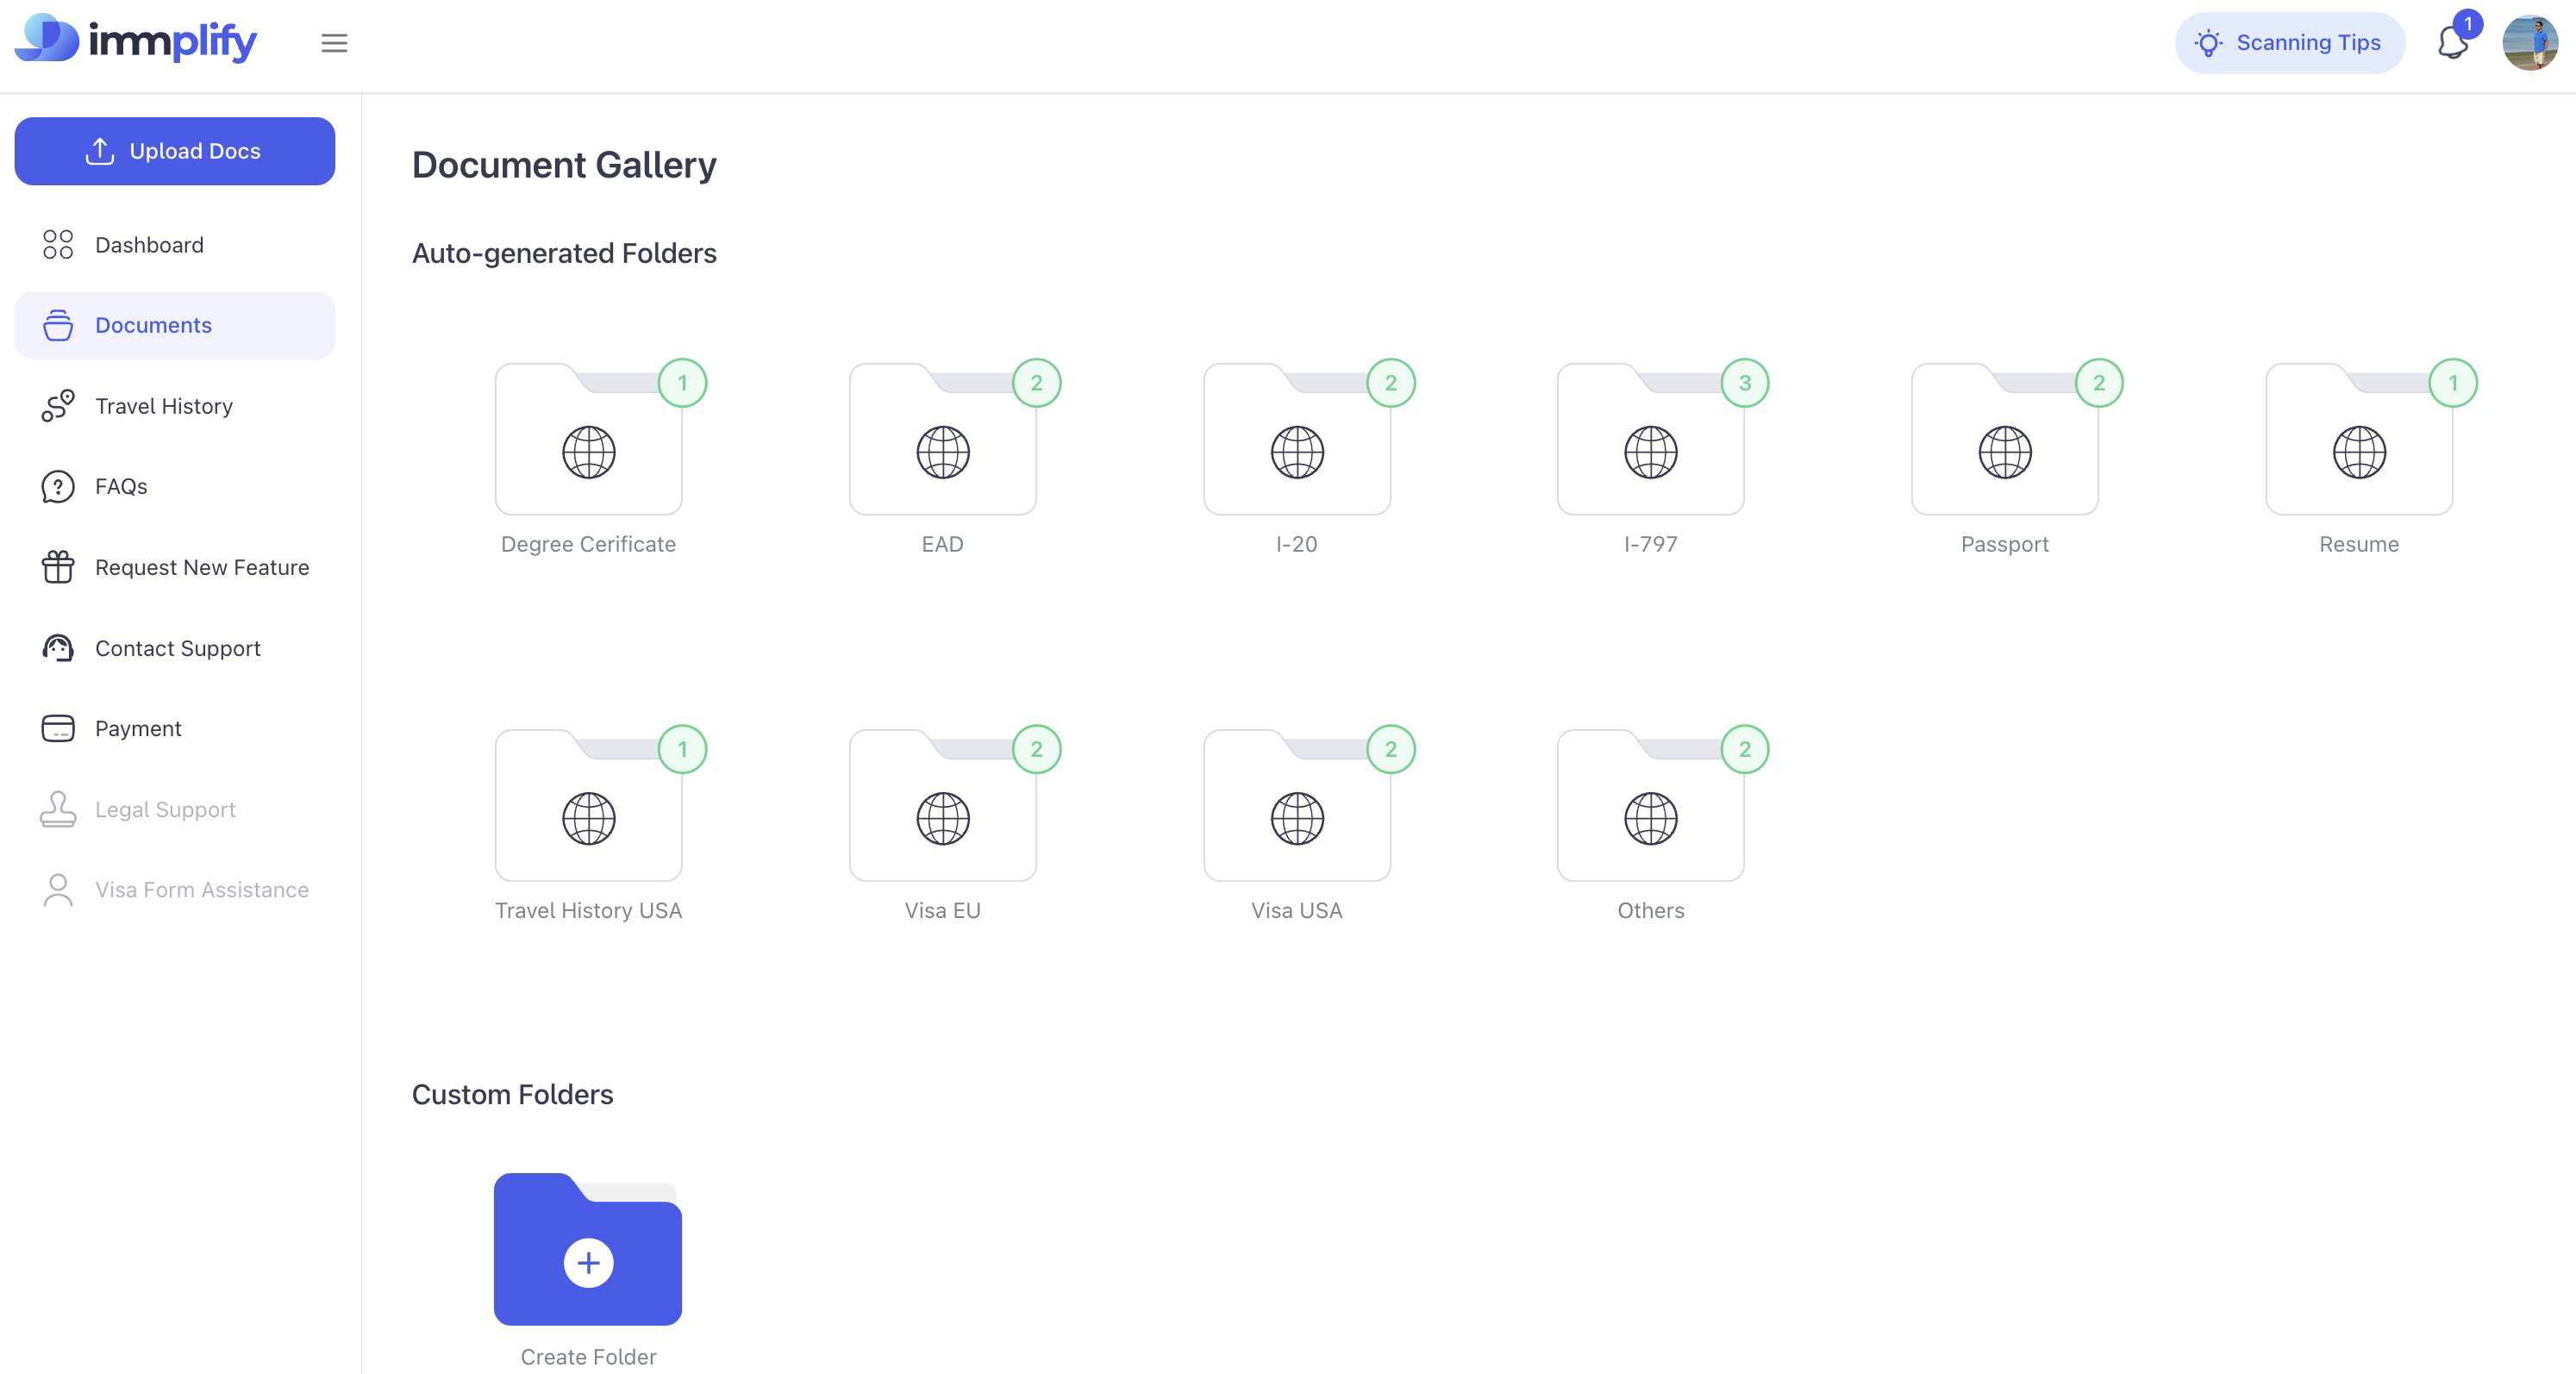Open the Degree Cerificate folder
2576x1374 pixels.
[x=588, y=441]
